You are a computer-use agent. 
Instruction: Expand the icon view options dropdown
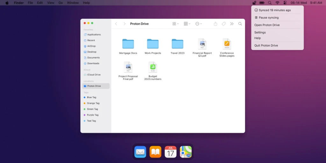tap(175, 24)
